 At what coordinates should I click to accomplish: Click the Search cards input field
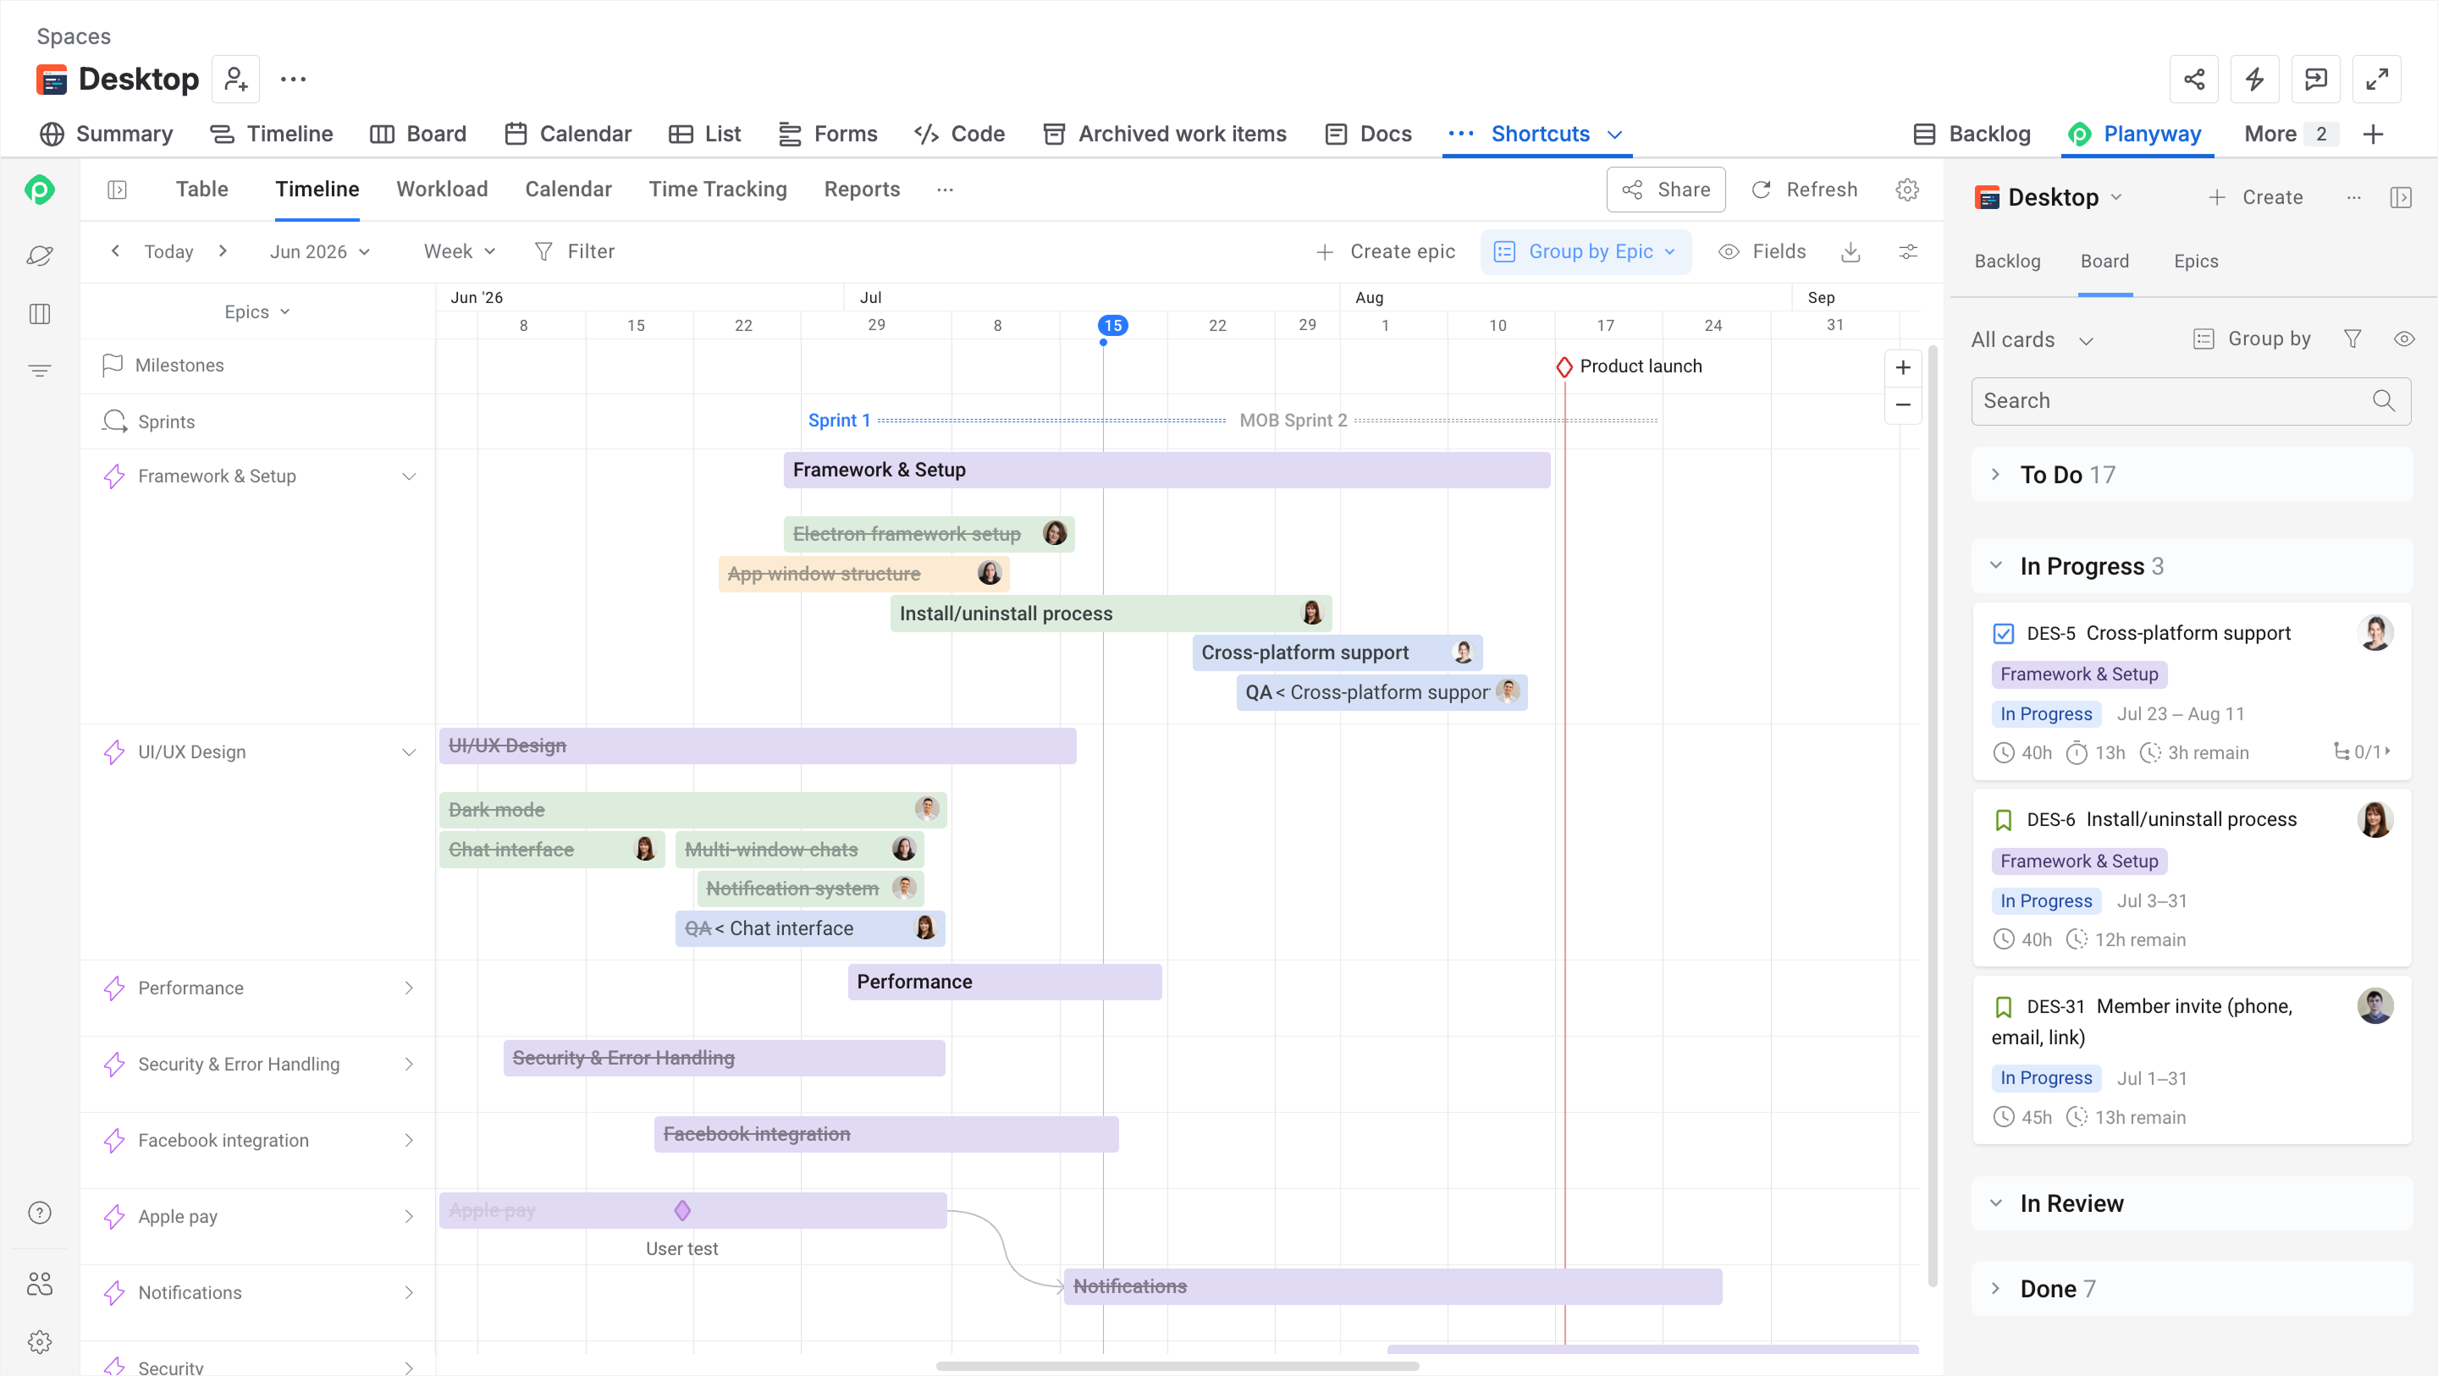pyautogui.click(x=2190, y=401)
